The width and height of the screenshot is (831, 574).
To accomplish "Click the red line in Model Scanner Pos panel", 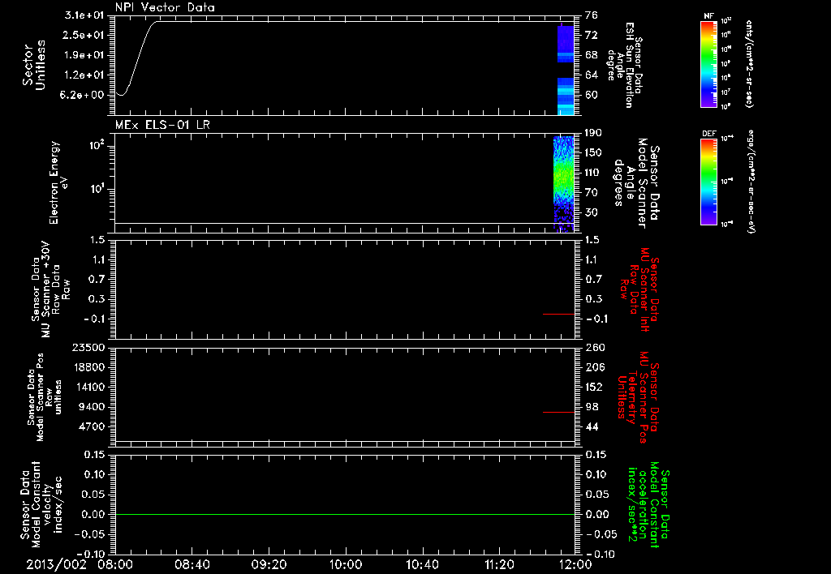I will (x=558, y=412).
